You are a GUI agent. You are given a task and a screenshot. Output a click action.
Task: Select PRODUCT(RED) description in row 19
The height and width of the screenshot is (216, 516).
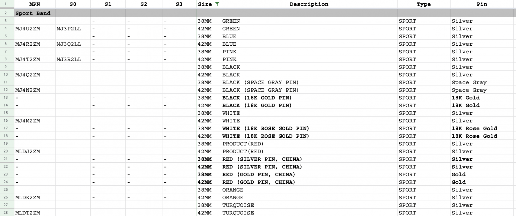point(309,144)
